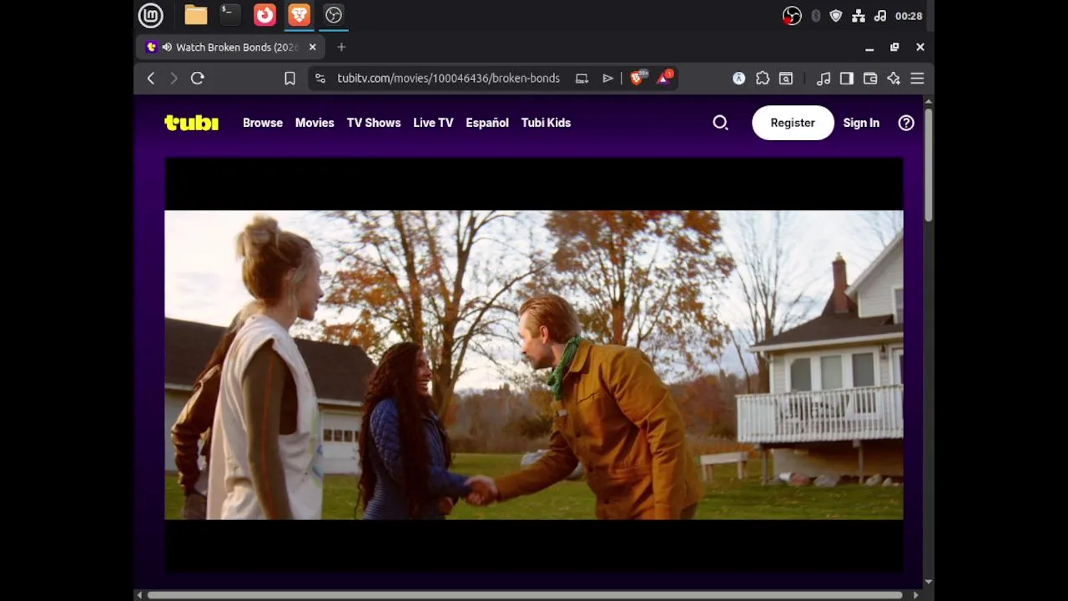The width and height of the screenshot is (1068, 601).
Task: Open network connections tray icon
Action: [x=858, y=16]
